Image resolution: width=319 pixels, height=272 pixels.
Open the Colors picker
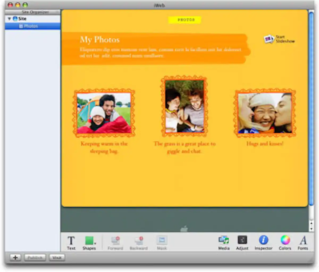coord(285,242)
